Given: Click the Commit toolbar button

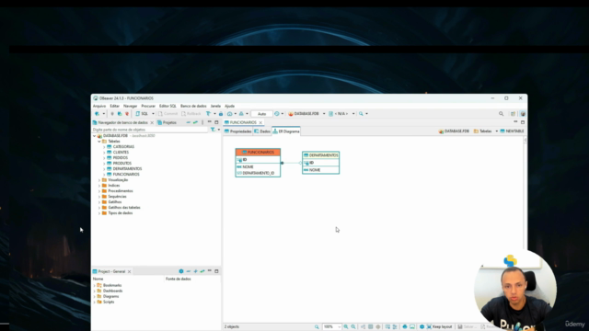Looking at the screenshot, I should [x=167, y=114].
